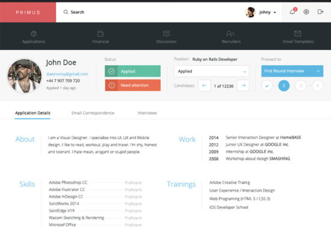Click the daemonsy@gmail.com email link
Image resolution: width=331 pixels, height=241 pixels.
point(67,74)
